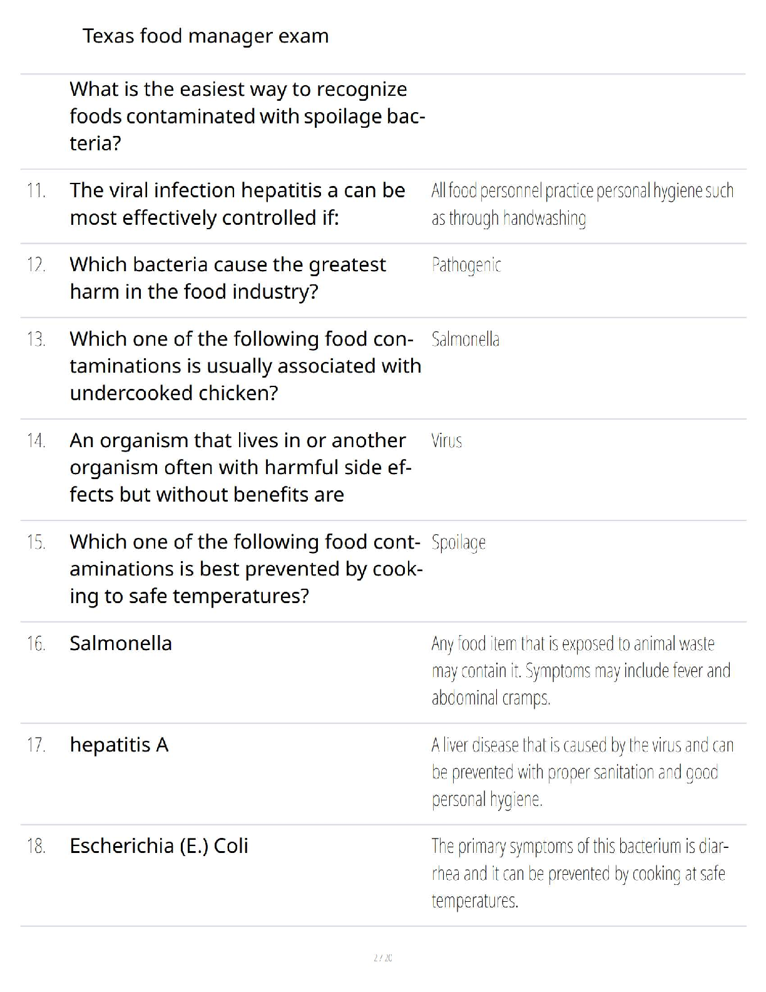Click the undercooked chicken question

coord(245,366)
